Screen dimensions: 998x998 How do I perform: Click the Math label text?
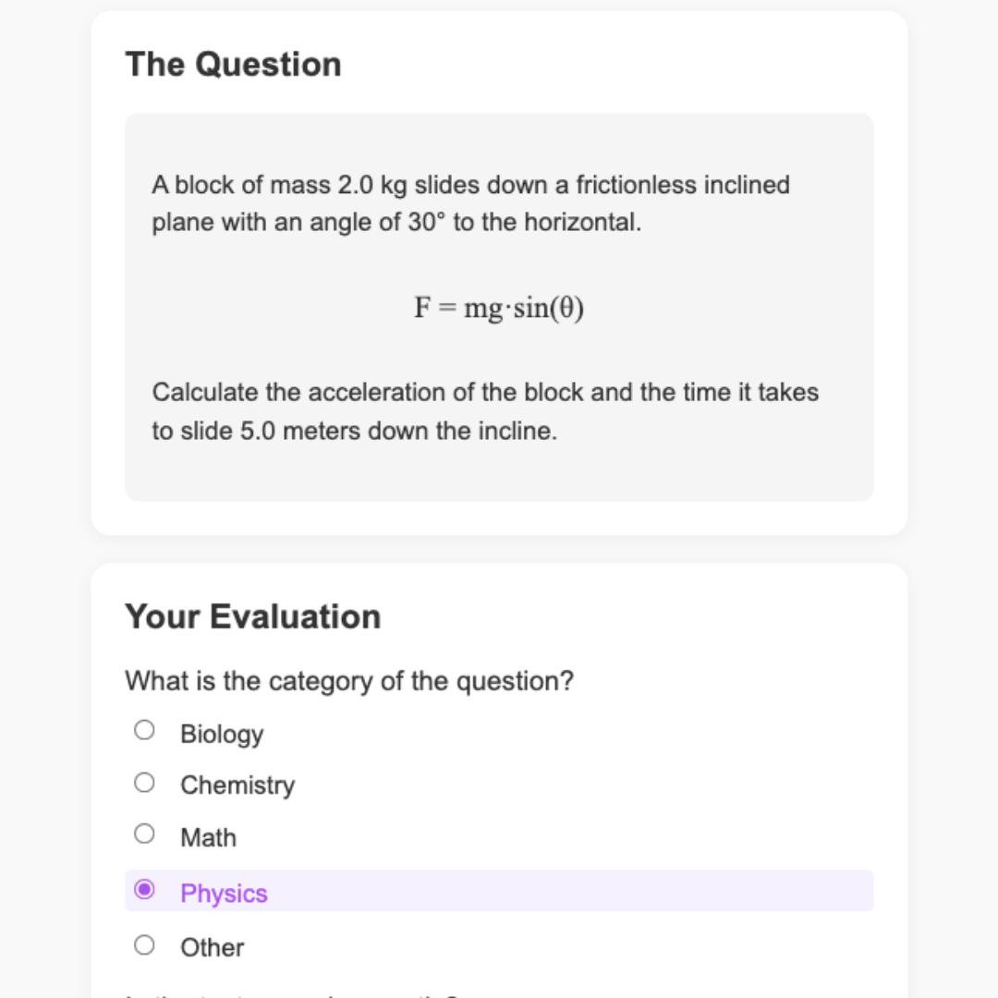tap(208, 837)
